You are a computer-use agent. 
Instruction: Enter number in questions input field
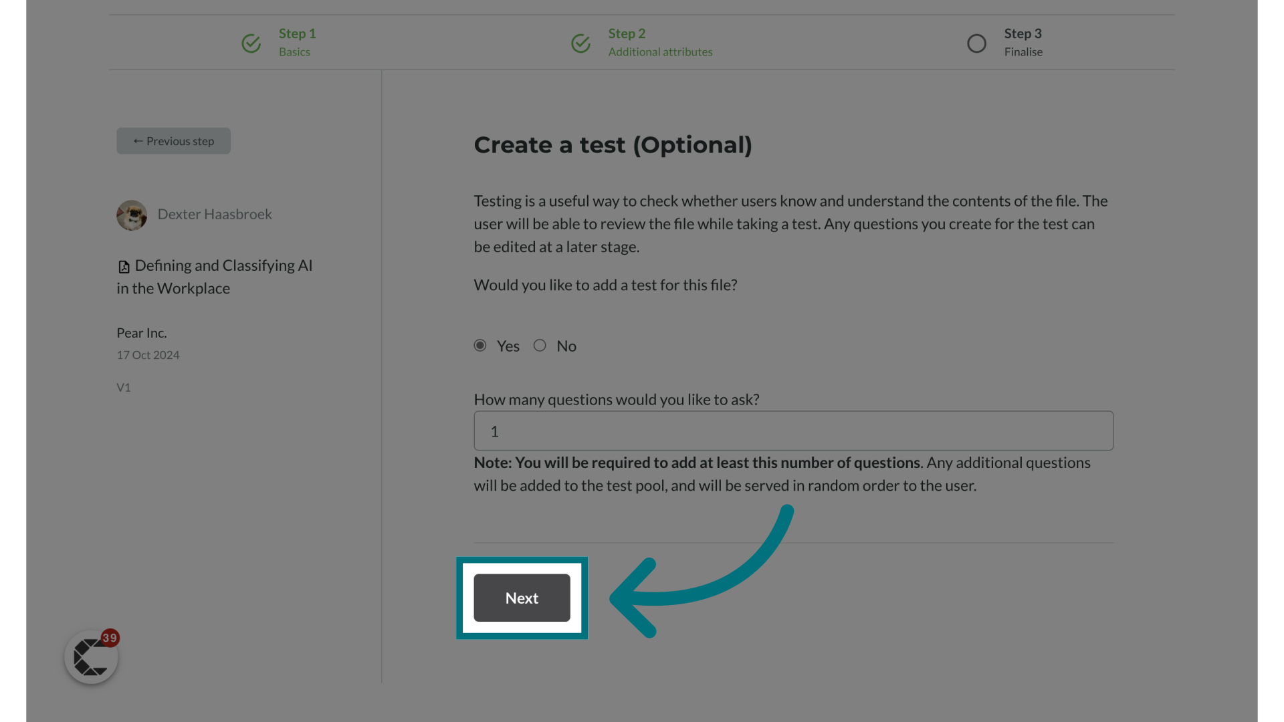pyautogui.click(x=794, y=431)
